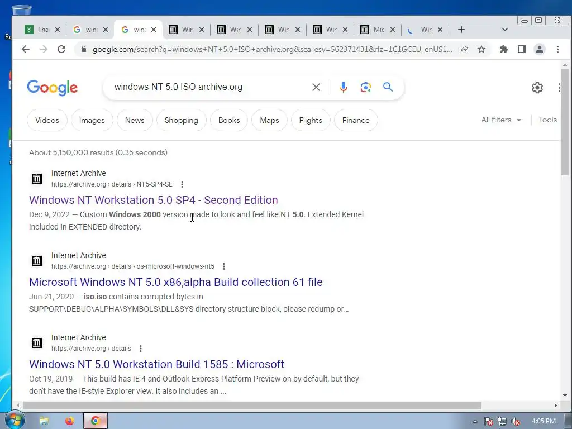Search by image with Google Lens
Viewport: 572px width, 429px height.
point(365,87)
